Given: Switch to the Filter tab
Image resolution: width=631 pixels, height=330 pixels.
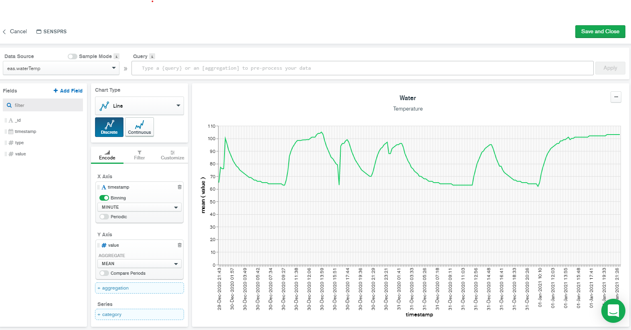Looking at the screenshot, I should [140, 155].
